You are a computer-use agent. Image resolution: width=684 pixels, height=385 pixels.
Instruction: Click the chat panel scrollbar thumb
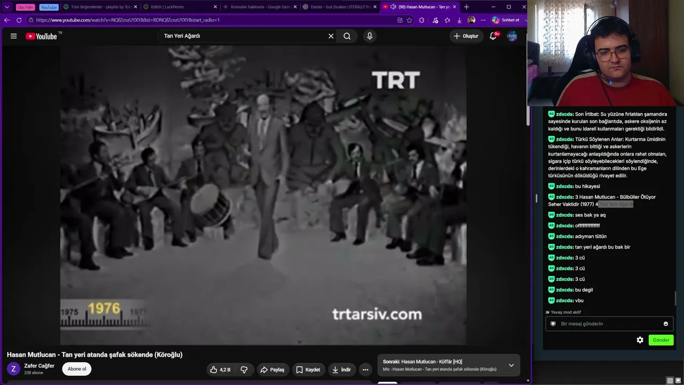click(x=675, y=298)
